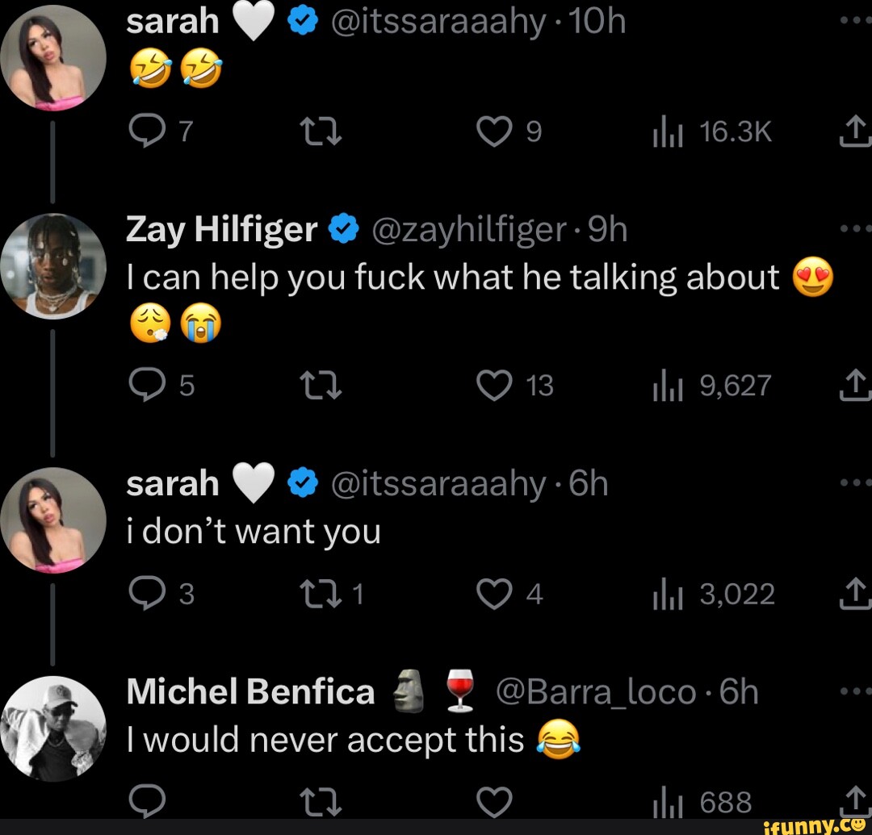Open the @zayhilfiger profile handle

pos(468,230)
